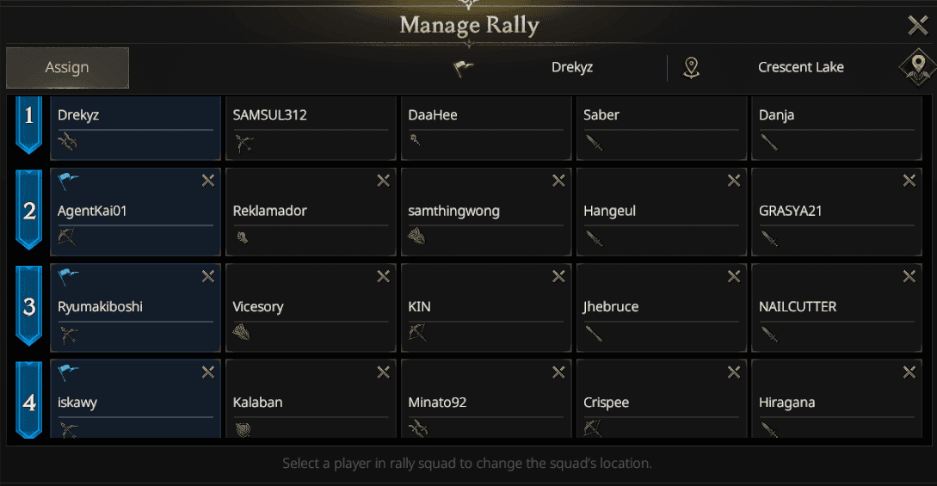
Task: Click the weapon icon under DaaHee
Action: click(418, 143)
